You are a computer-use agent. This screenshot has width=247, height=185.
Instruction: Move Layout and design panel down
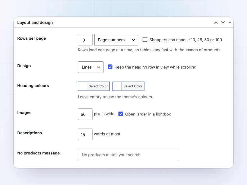223,22
